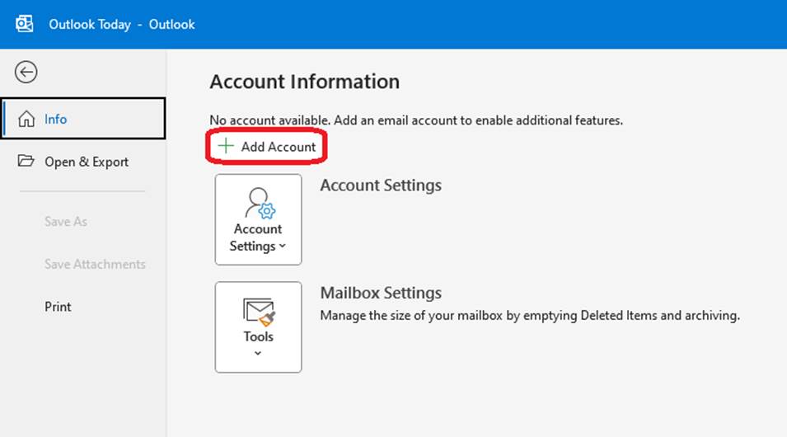Click the "Manage the size of your mailbox" description

(x=530, y=316)
